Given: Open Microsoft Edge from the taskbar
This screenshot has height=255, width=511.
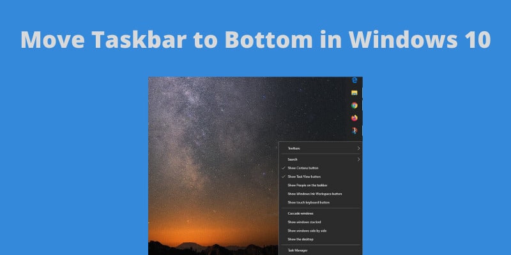Looking at the screenshot, I should [355, 80].
